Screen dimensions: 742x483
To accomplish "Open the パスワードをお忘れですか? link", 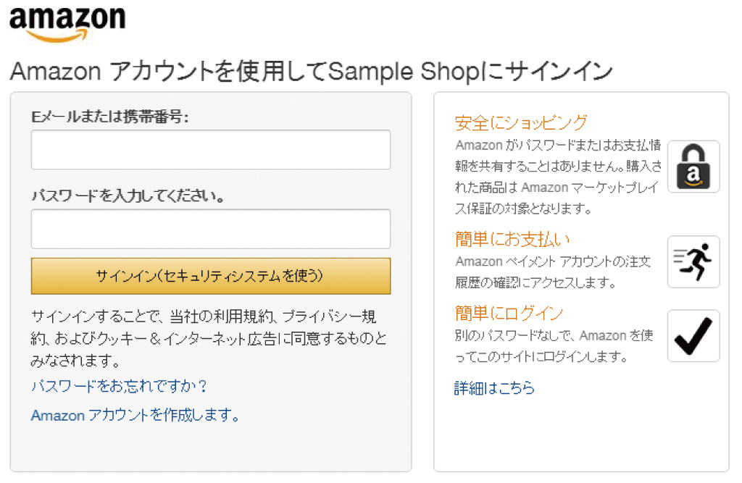I will coord(120,386).
